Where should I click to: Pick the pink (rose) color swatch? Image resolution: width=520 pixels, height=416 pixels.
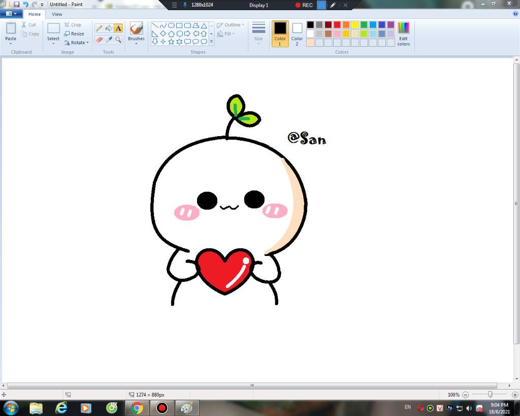pyautogui.click(x=337, y=34)
